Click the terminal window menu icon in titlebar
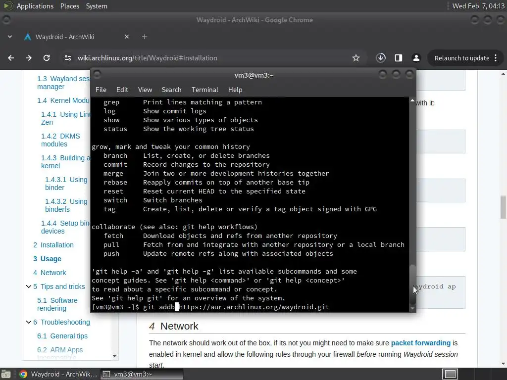Viewport: 507px width, 380px height. click(97, 75)
